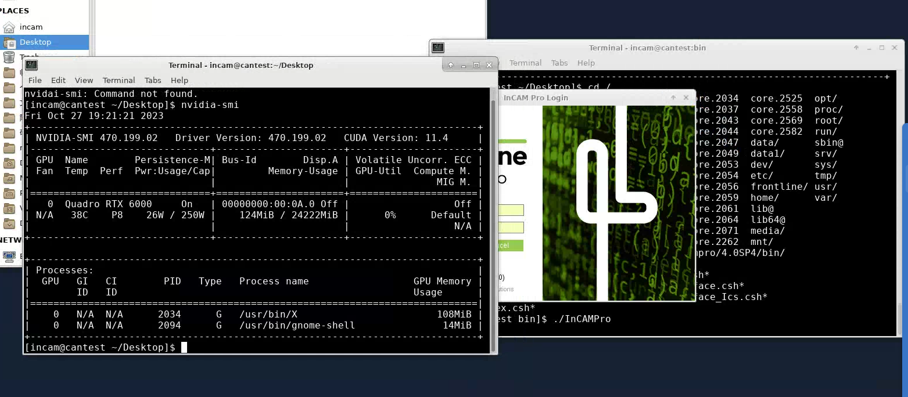Click 'CUDA Version: 11.4' text

tap(396, 138)
